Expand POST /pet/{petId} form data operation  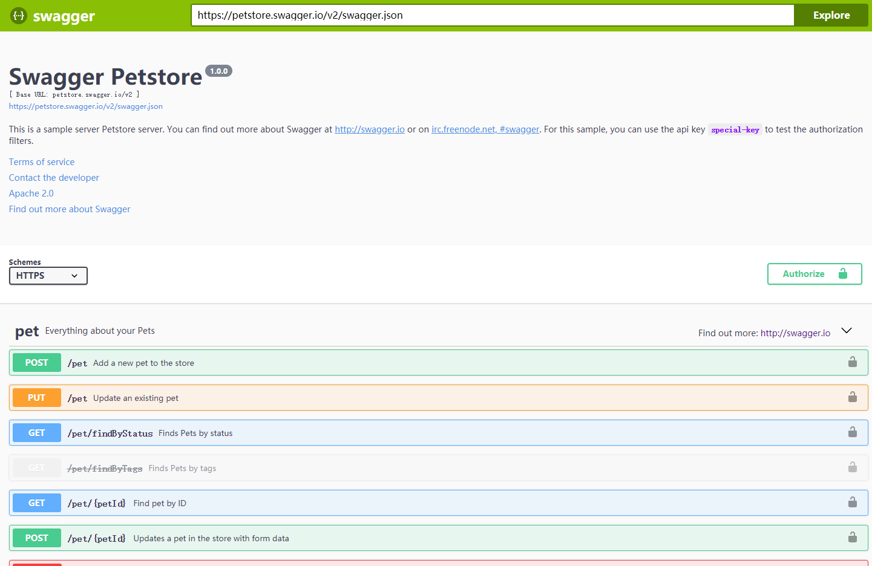pos(439,538)
